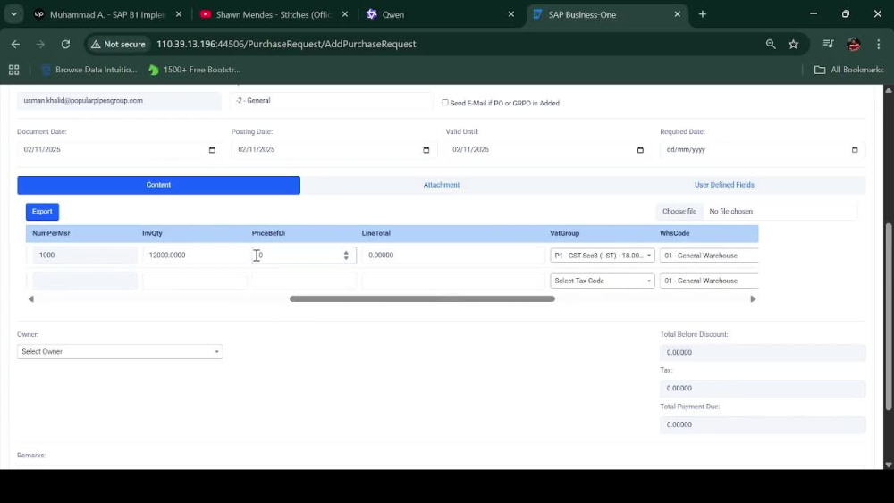Viewport: 894px width, 503px height.
Task: Switch to the Attachment tab
Action: (442, 185)
